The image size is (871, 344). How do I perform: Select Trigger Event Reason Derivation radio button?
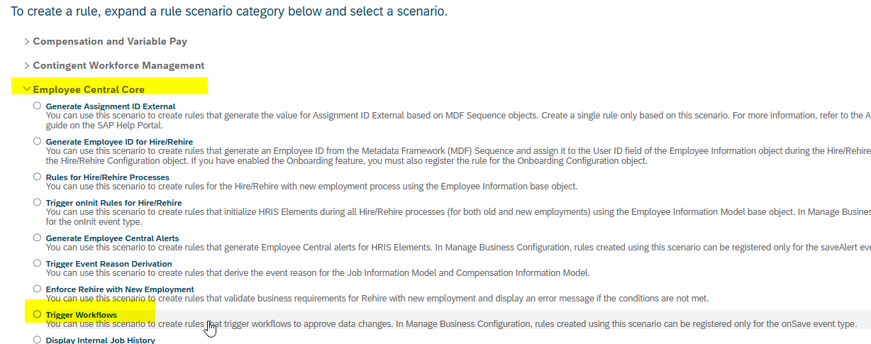[37, 263]
